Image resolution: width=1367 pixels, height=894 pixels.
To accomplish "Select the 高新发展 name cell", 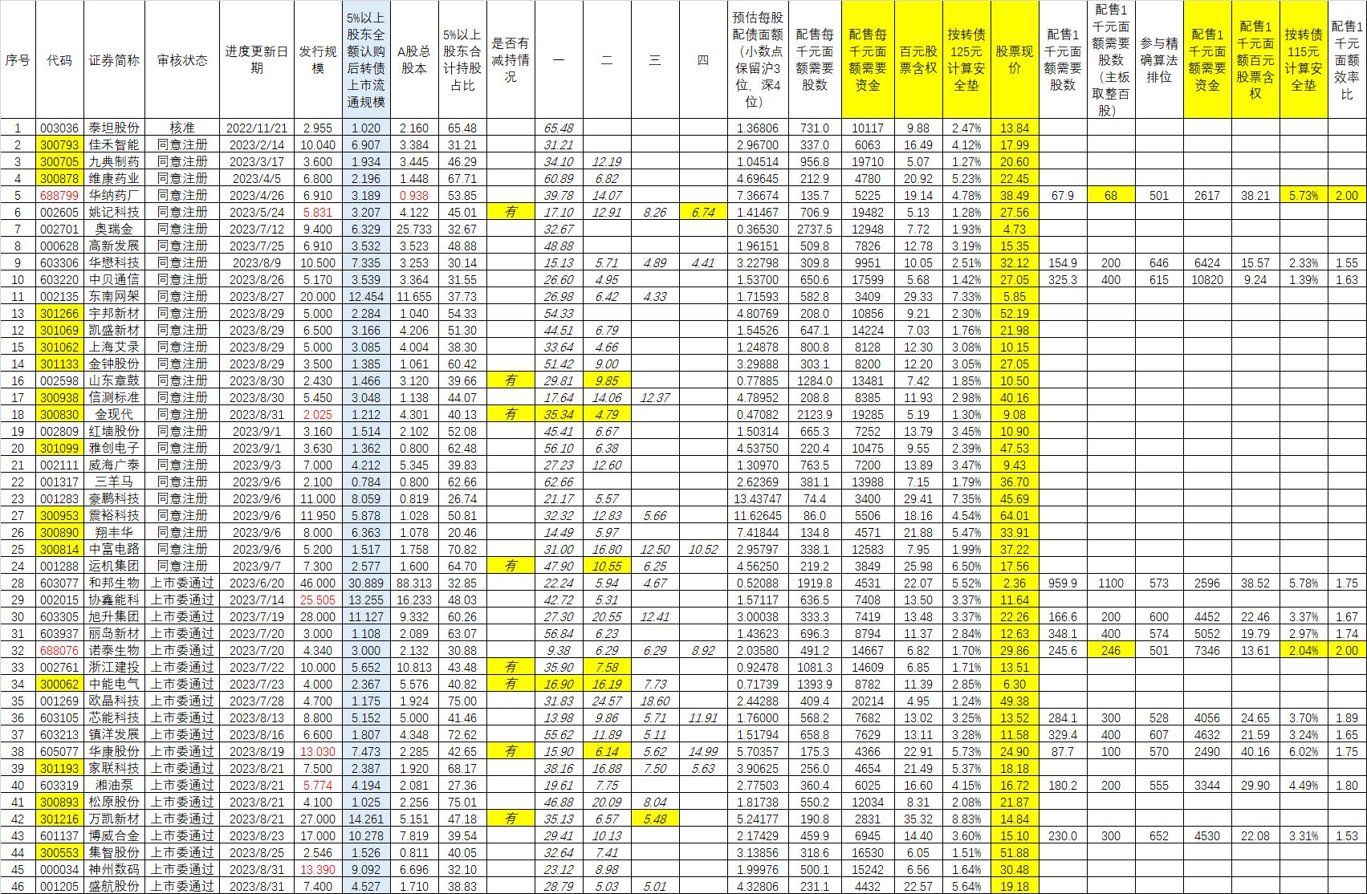I will coord(114,246).
